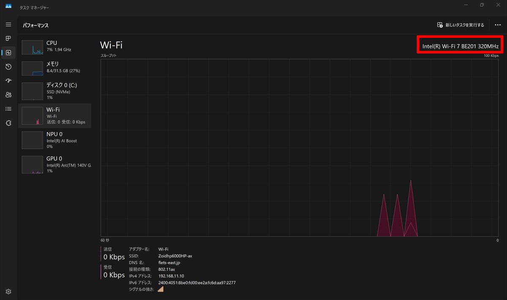507x300 pixels.
Task: Open the Processes page icon
Action: pyautogui.click(x=8, y=38)
